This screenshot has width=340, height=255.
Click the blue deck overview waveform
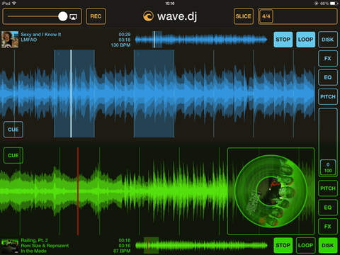point(201,40)
